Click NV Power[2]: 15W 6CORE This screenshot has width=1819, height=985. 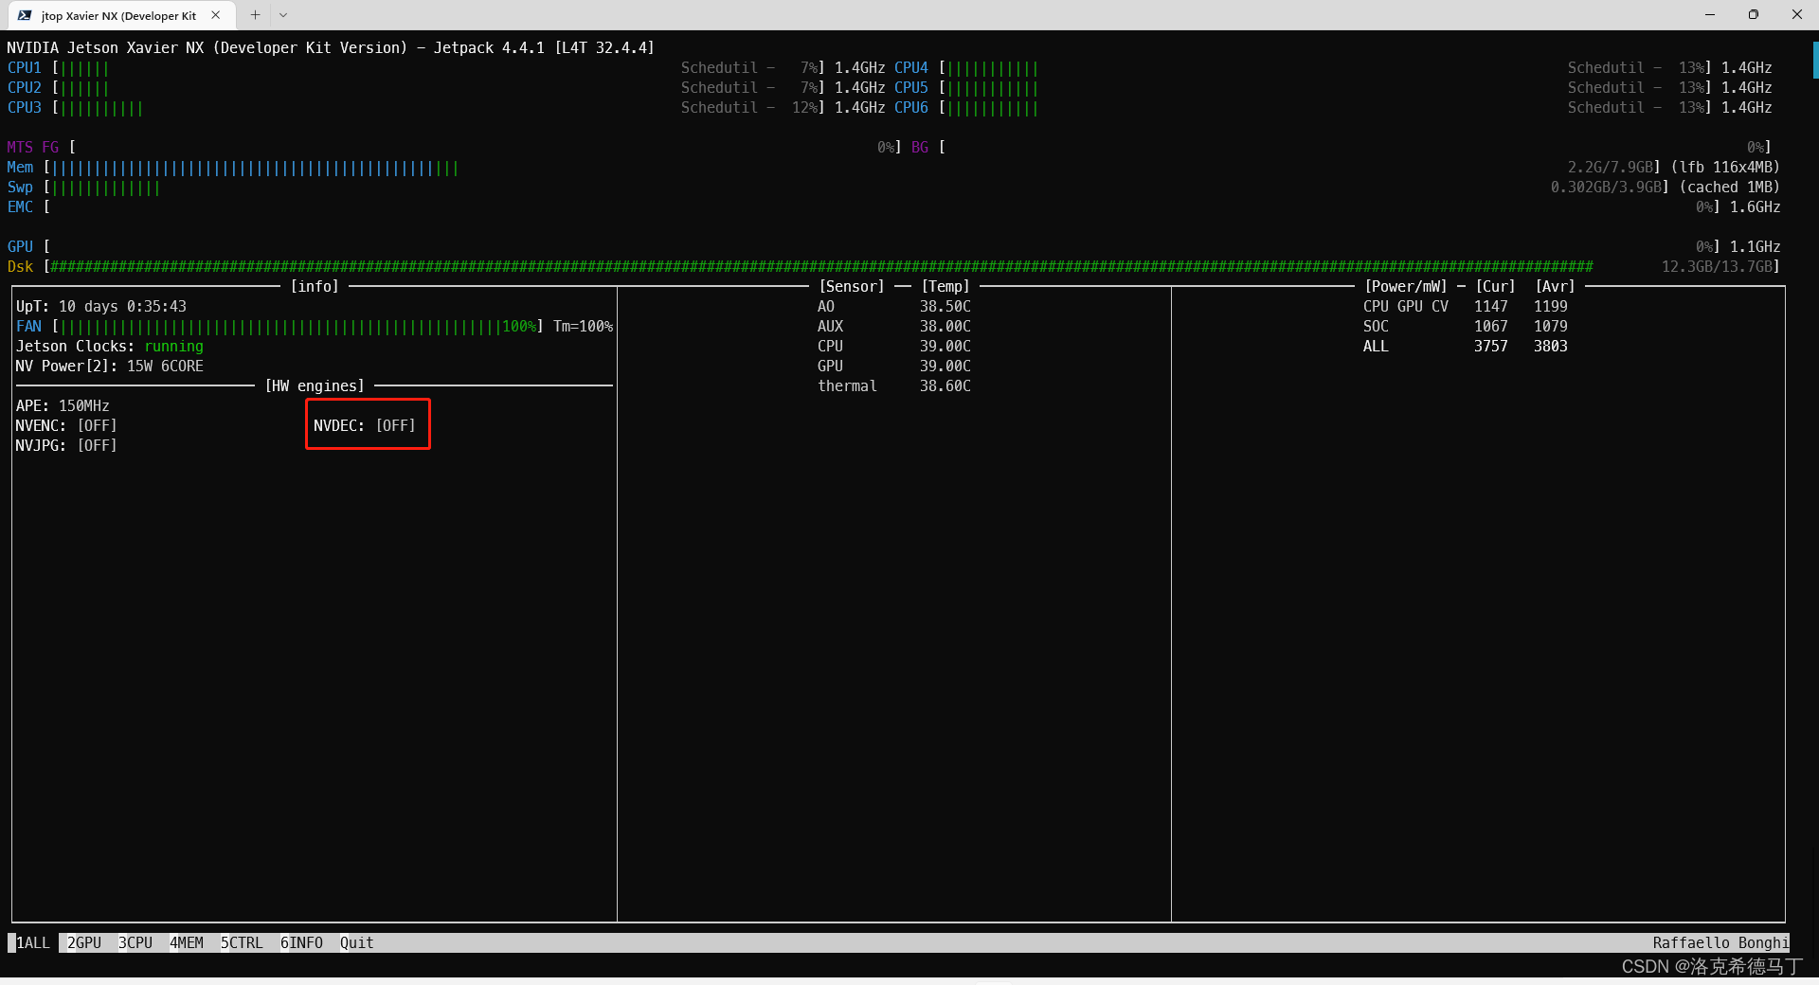click(110, 367)
